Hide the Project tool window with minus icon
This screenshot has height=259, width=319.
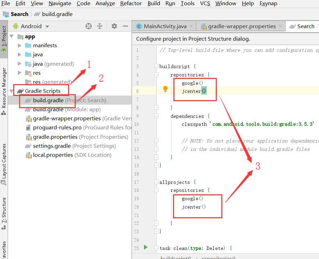[125, 26]
